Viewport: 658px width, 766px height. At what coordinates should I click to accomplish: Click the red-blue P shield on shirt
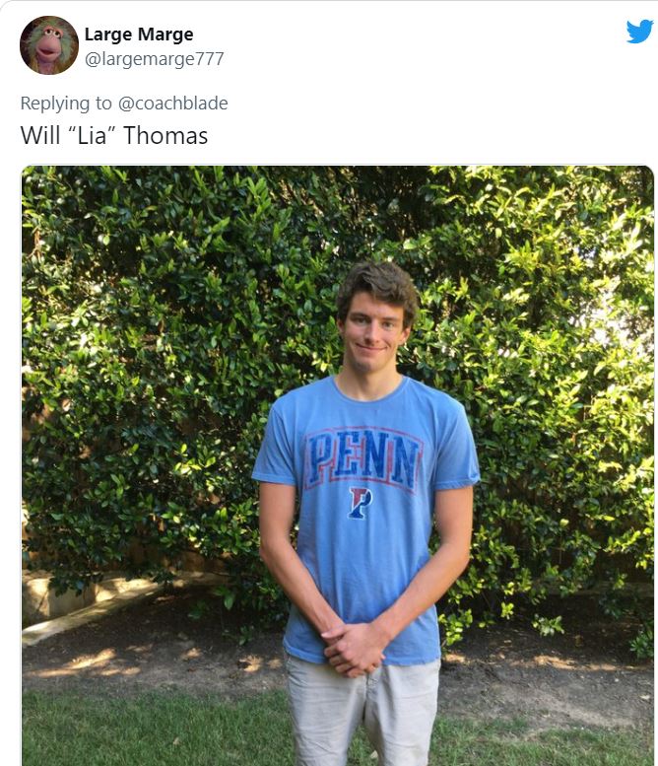tap(360, 503)
